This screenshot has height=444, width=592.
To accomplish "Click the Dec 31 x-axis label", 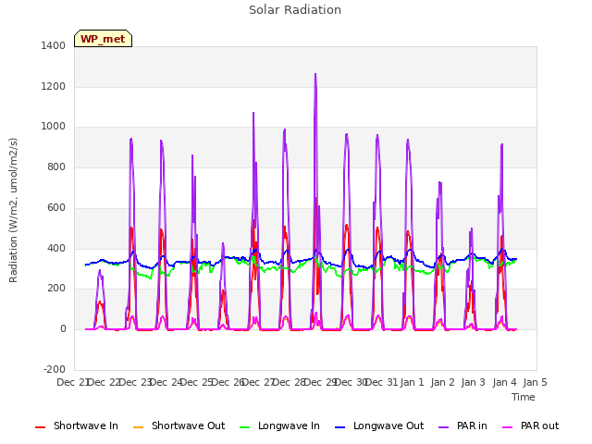I will tap(382, 382).
